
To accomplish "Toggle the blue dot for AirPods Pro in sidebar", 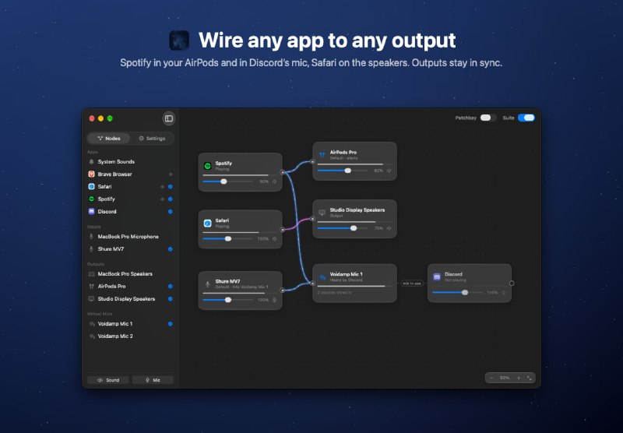I will [170, 287].
